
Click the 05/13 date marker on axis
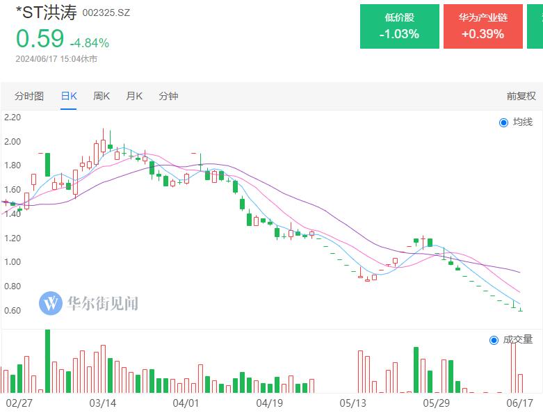pos(353,403)
